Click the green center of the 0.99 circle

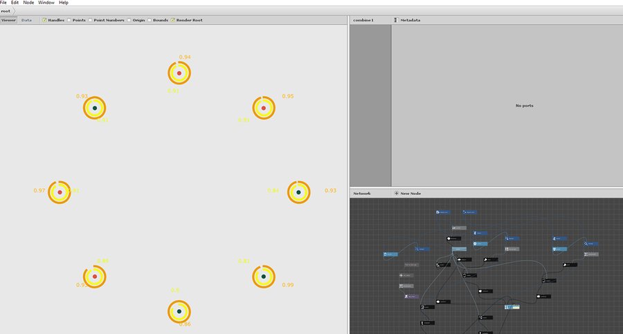(264, 277)
